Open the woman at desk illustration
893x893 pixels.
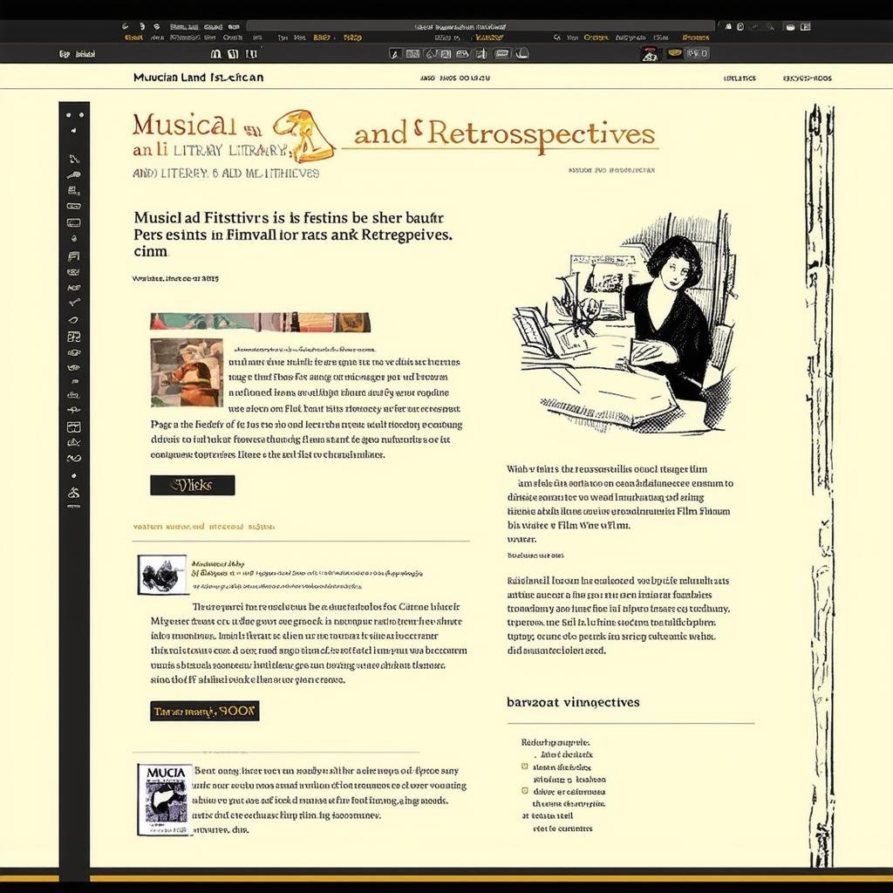tap(624, 323)
